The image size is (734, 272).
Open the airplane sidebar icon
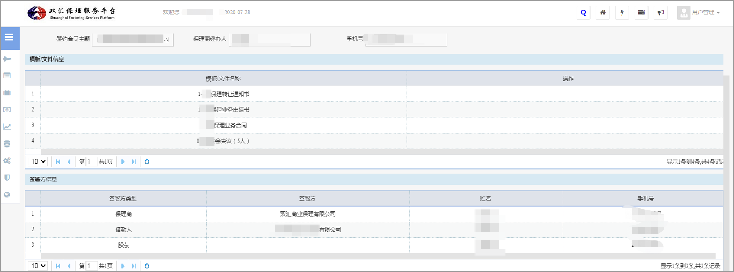pyautogui.click(x=7, y=58)
